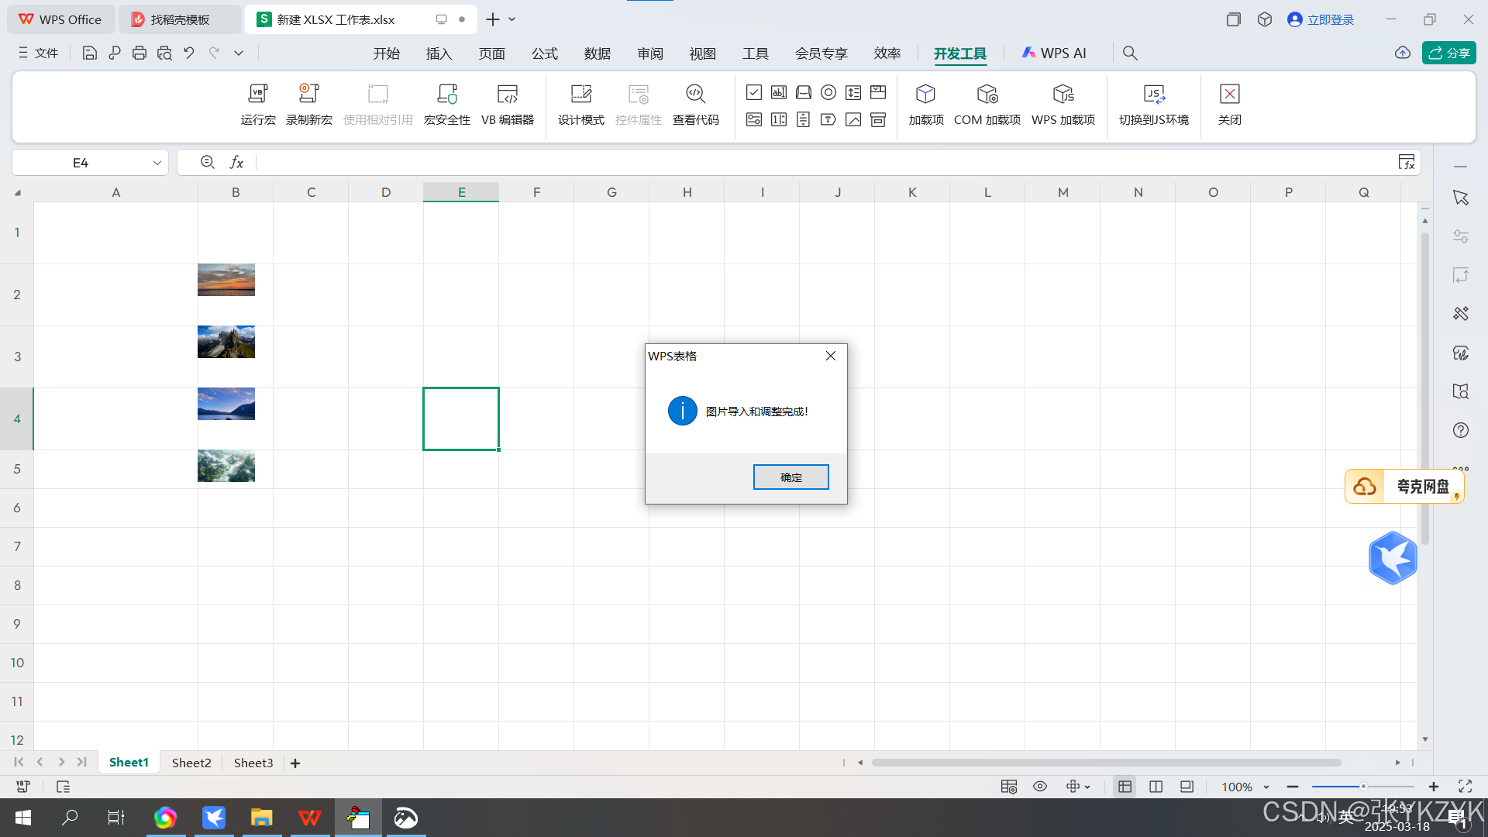Click the 立即登录 login link
Screen dimensions: 1488x837
coord(1330,19)
